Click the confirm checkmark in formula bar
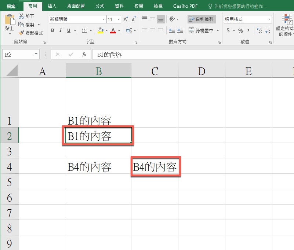Screen dimensions: 294x250 click(71, 54)
